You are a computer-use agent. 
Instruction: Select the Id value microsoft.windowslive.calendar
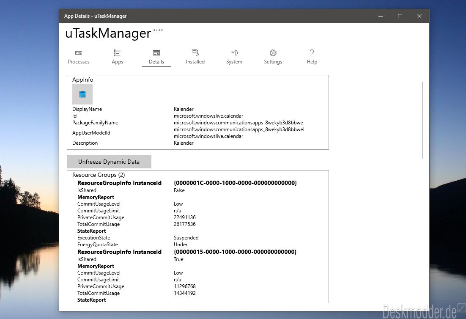click(208, 116)
